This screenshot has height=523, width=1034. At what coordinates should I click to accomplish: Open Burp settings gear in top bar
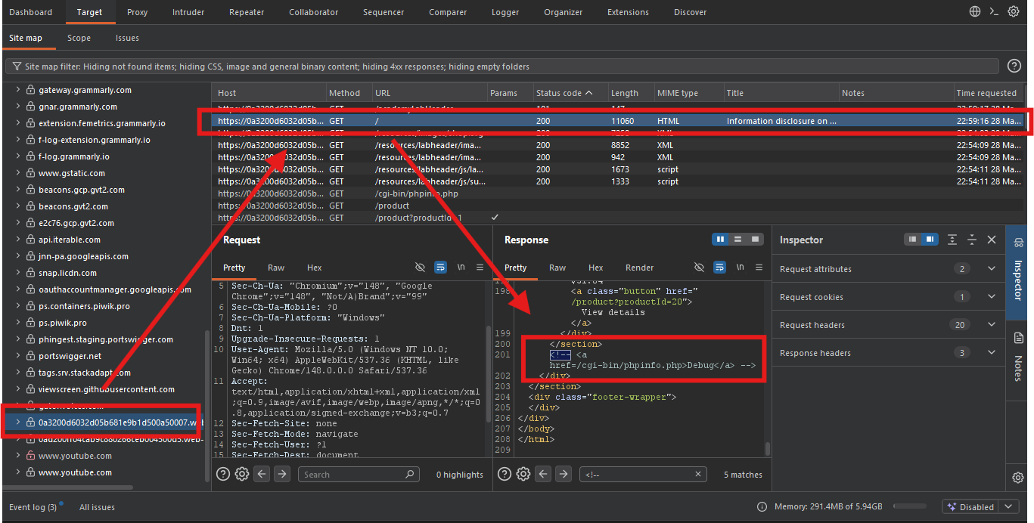[1014, 11]
